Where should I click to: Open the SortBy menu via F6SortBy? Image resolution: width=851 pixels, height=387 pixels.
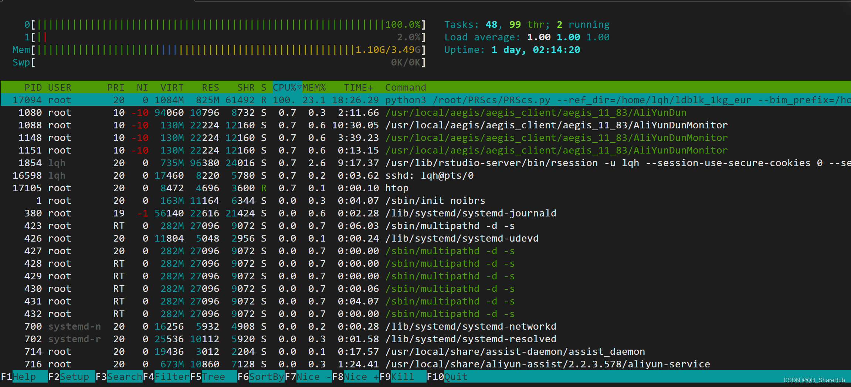261,377
